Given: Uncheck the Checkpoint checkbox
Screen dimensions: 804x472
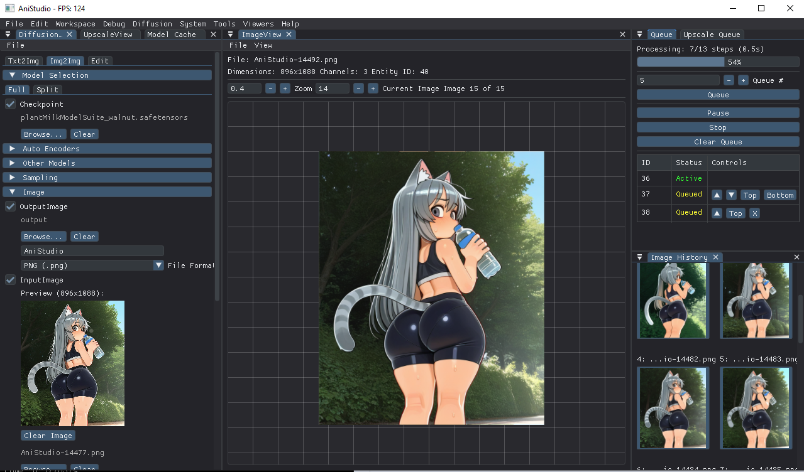Looking at the screenshot, I should pyautogui.click(x=11, y=104).
